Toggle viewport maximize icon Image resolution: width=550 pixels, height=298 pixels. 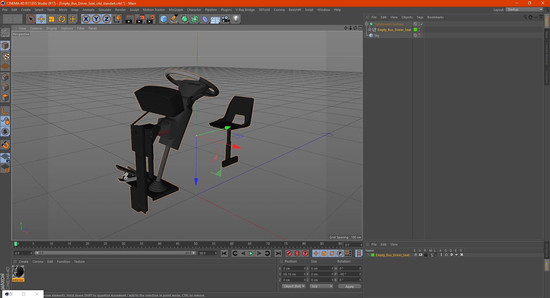pos(360,28)
